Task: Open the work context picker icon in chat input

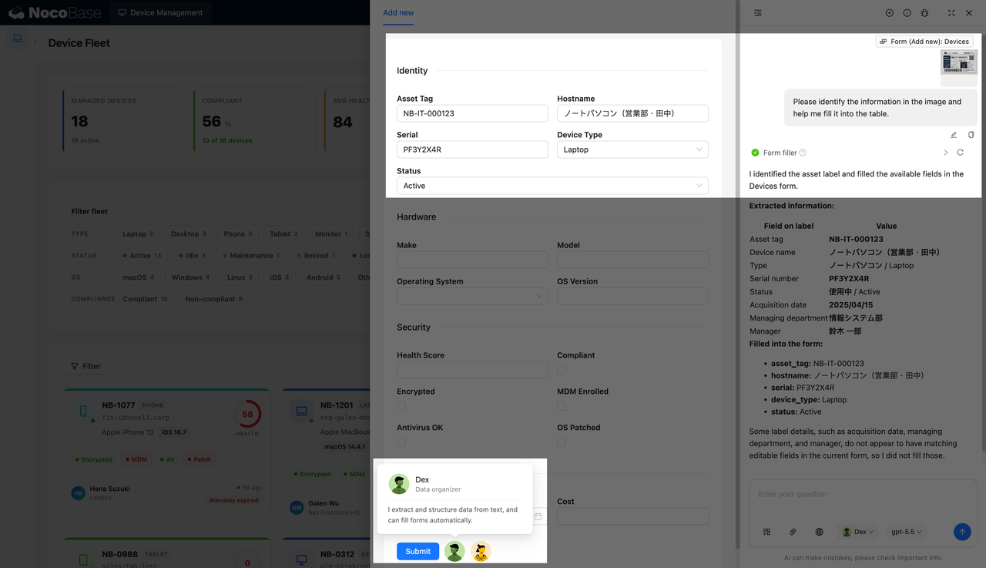Action: (766, 532)
